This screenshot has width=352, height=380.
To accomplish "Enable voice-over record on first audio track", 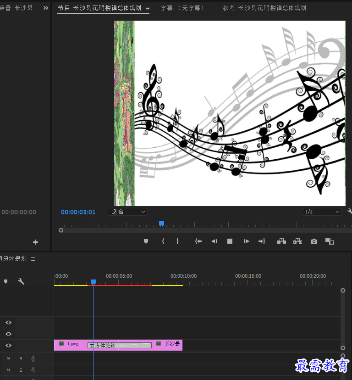I will [x=33, y=359].
